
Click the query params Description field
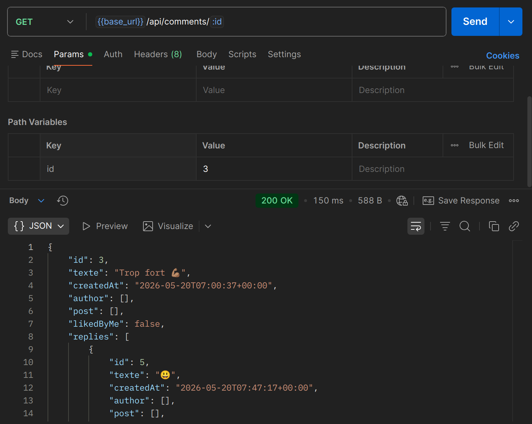(433, 90)
